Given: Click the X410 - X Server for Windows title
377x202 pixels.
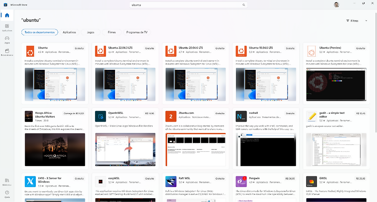Looking at the screenshot, I should [x=50, y=180].
